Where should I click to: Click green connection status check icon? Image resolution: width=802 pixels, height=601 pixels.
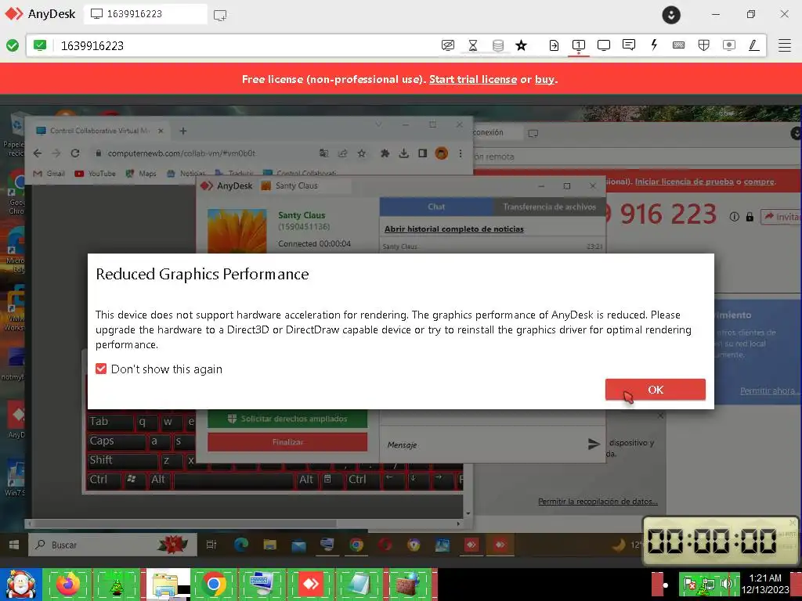pos(13,45)
